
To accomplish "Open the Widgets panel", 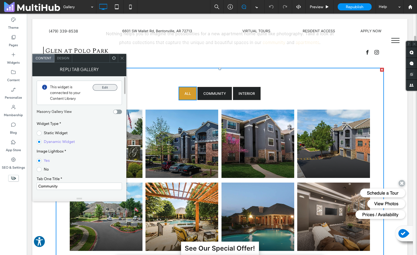I will (13, 58).
